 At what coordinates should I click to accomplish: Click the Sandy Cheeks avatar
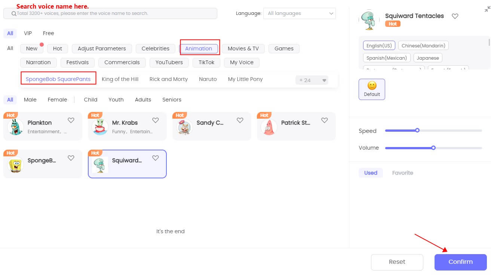tap(184, 127)
